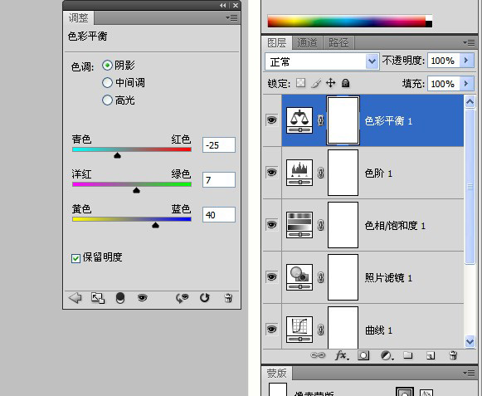
Task: Pick a color from the spectrum ramp
Action: [x=350, y=22]
